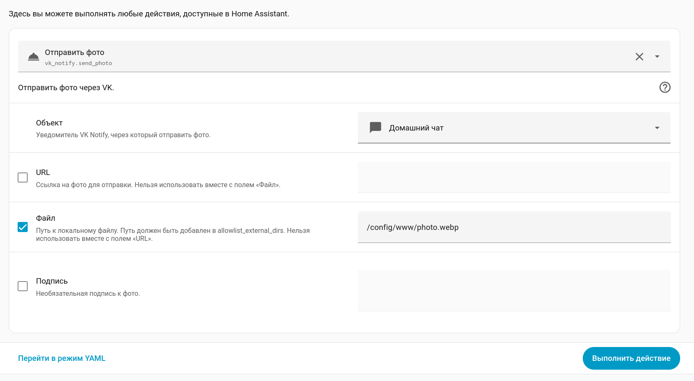This screenshot has height=381, width=694.
Task: Select the "vk_notify.send_photo" service identifier text
Action: (x=78, y=63)
